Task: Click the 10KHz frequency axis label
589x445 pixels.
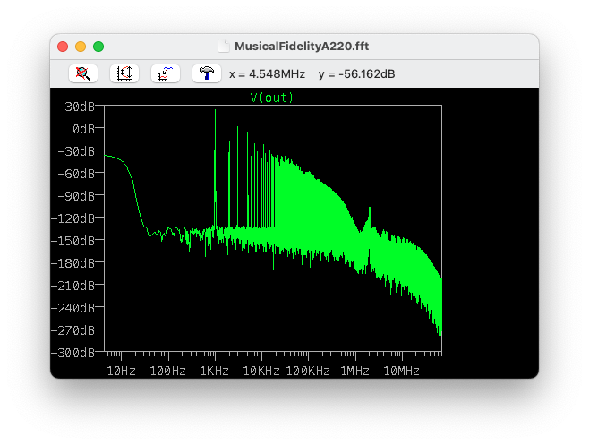Action: click(x=261, y=372)
